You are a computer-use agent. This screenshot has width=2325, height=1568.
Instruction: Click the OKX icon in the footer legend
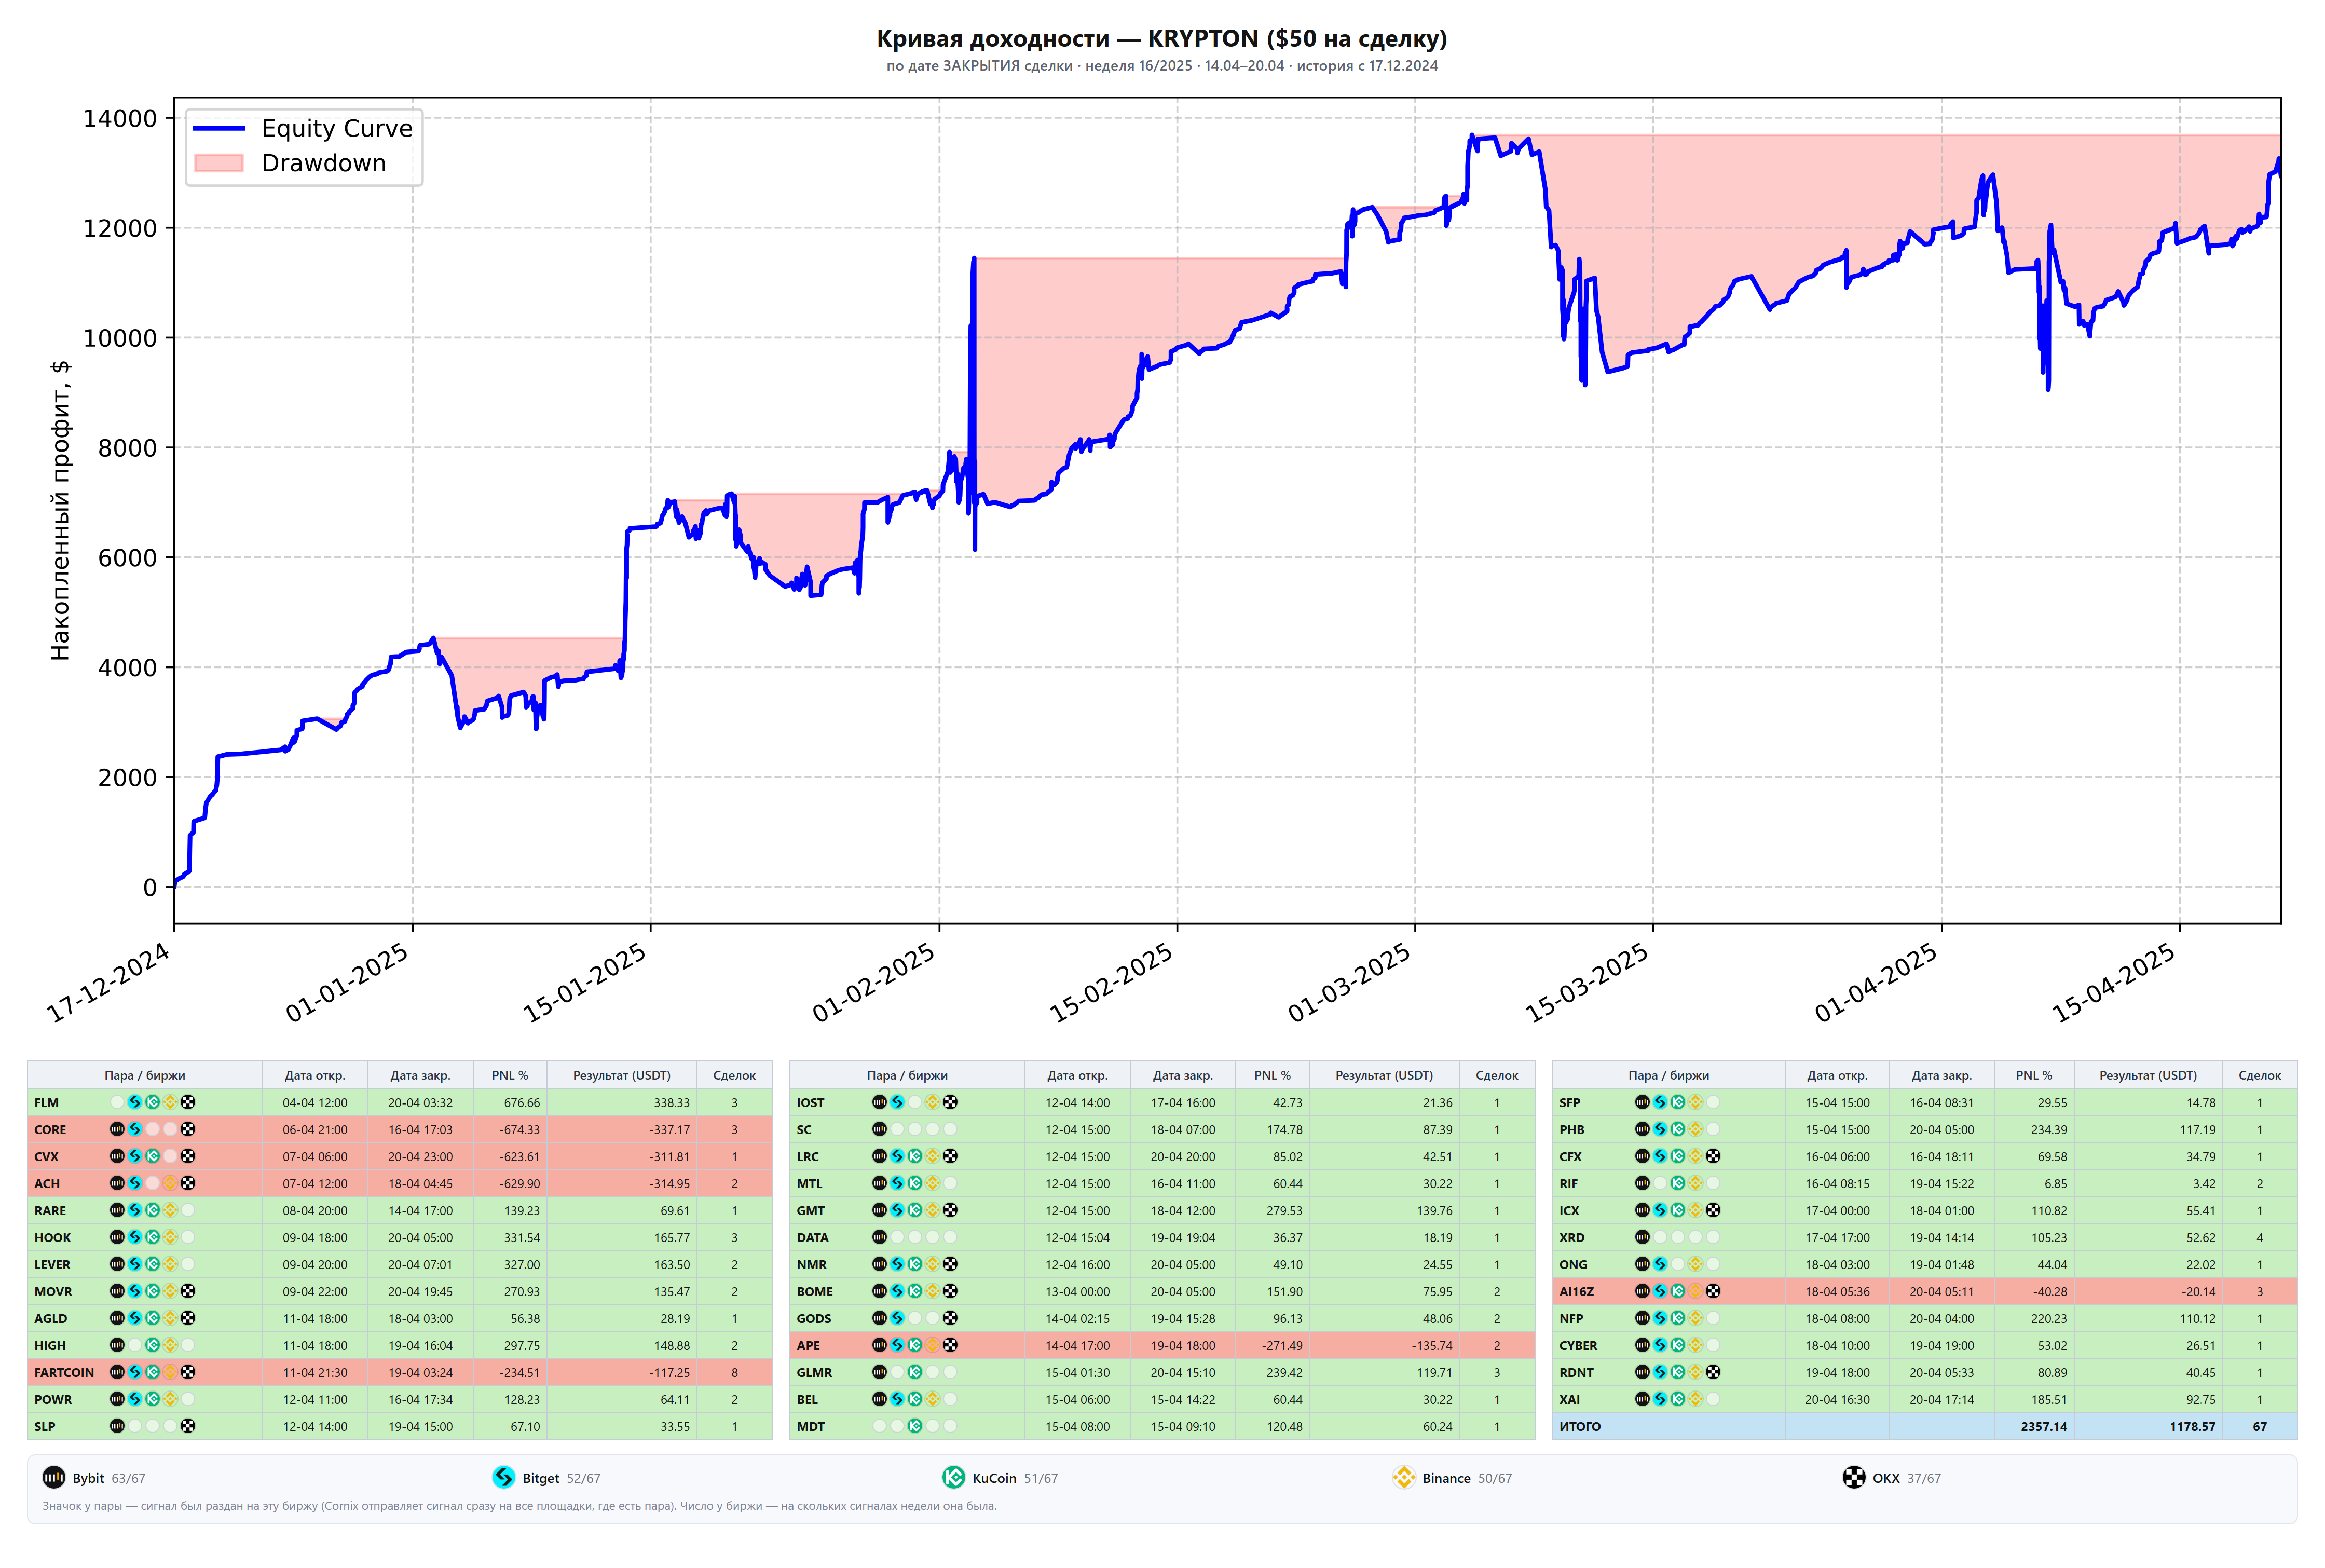click(x=1854, y=1477)
